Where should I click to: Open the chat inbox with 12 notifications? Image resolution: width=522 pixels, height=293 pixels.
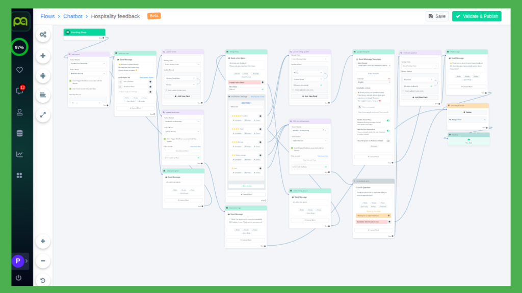coord(20,91)
